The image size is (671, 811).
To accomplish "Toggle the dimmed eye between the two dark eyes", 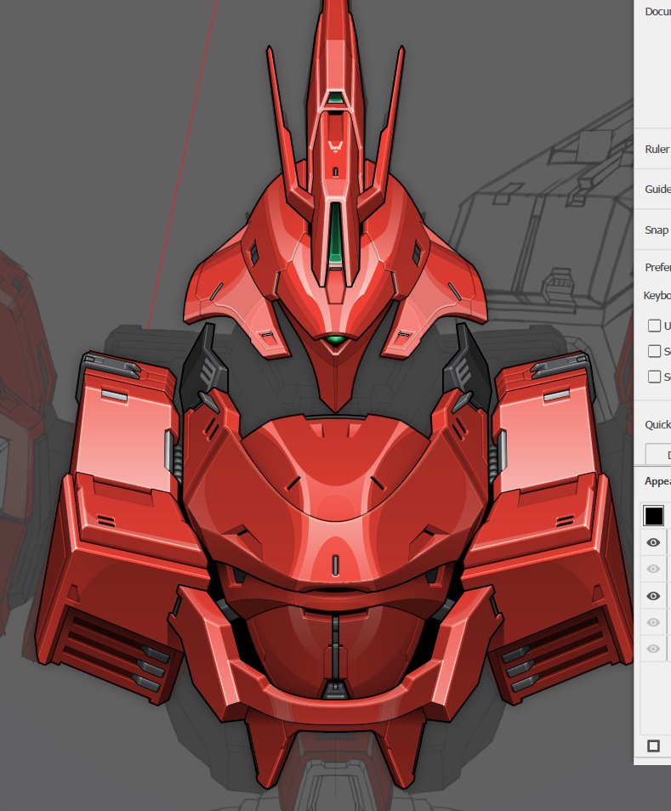I will point(653,569).
